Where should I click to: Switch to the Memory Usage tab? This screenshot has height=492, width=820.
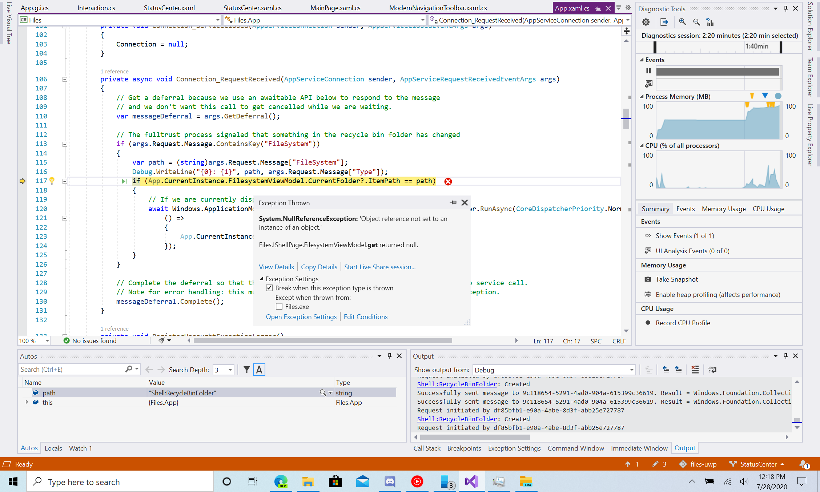click(723, 209)
